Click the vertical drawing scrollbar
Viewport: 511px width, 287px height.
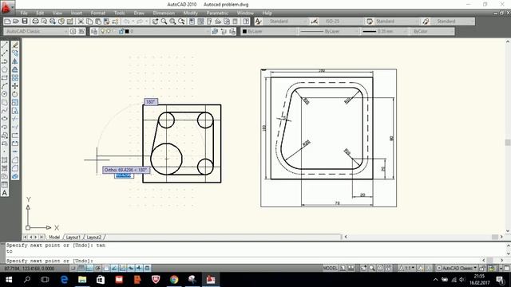508,136
